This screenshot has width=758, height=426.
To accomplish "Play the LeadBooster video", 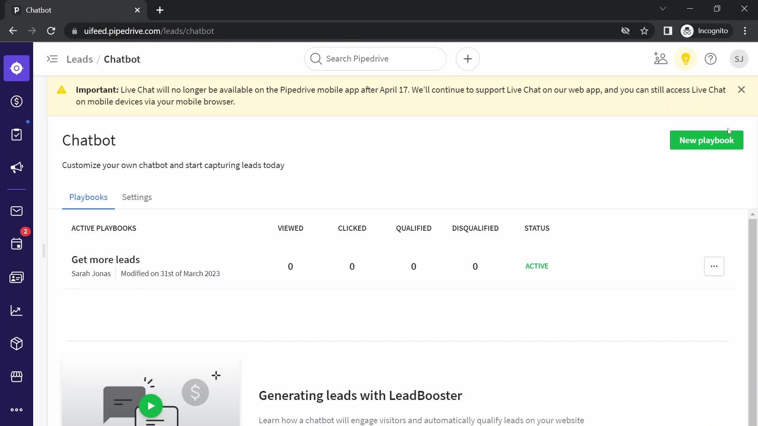I will [151, 406].
